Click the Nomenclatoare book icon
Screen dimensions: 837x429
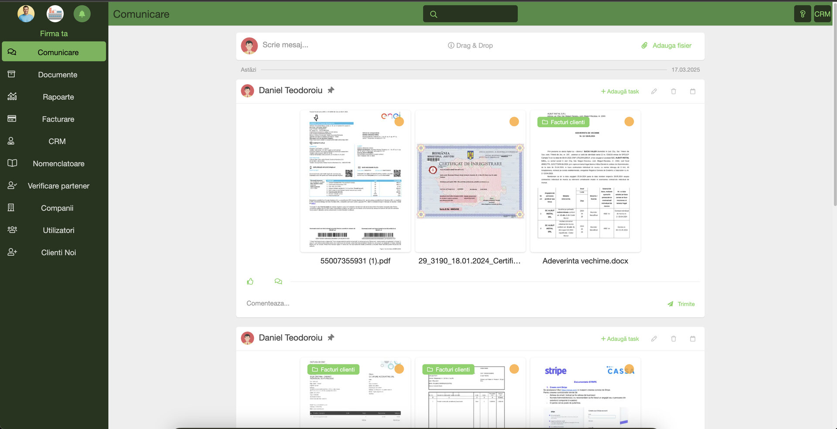point(12,163)
